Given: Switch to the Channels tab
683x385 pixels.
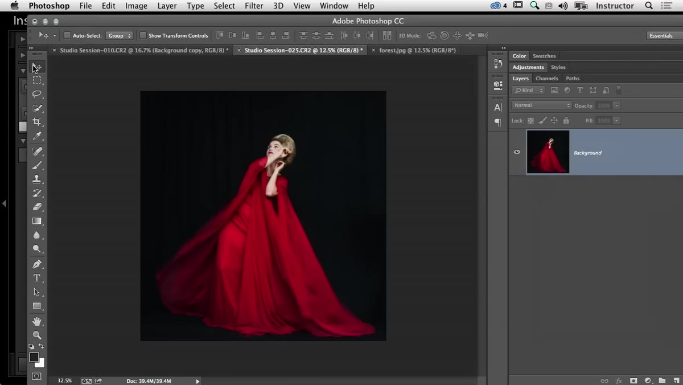Looking at the screenshot, I should click(547, 79).
